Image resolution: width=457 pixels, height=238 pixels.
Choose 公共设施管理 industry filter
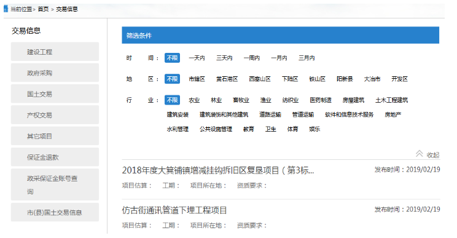pos(216,129)
